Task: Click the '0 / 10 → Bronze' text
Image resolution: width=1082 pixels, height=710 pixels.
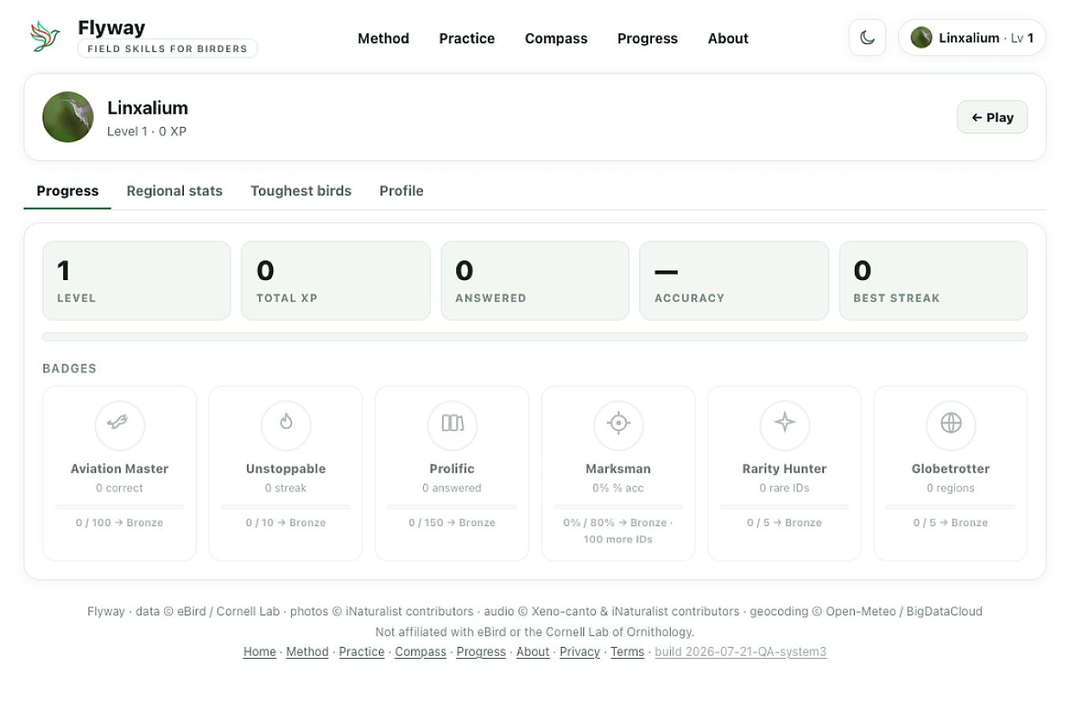Action: 286,522
